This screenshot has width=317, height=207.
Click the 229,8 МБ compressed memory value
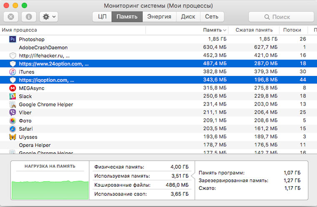[266, 96]
